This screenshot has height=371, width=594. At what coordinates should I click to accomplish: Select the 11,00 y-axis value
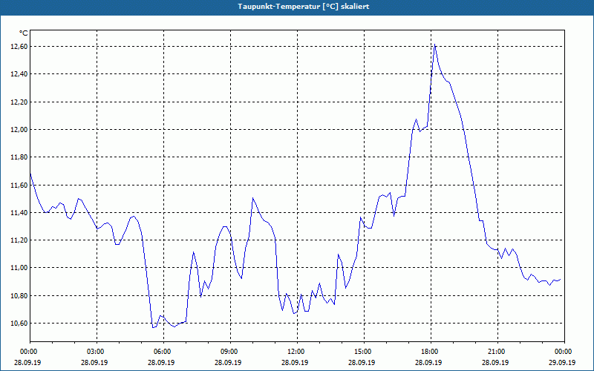point(19,268)
